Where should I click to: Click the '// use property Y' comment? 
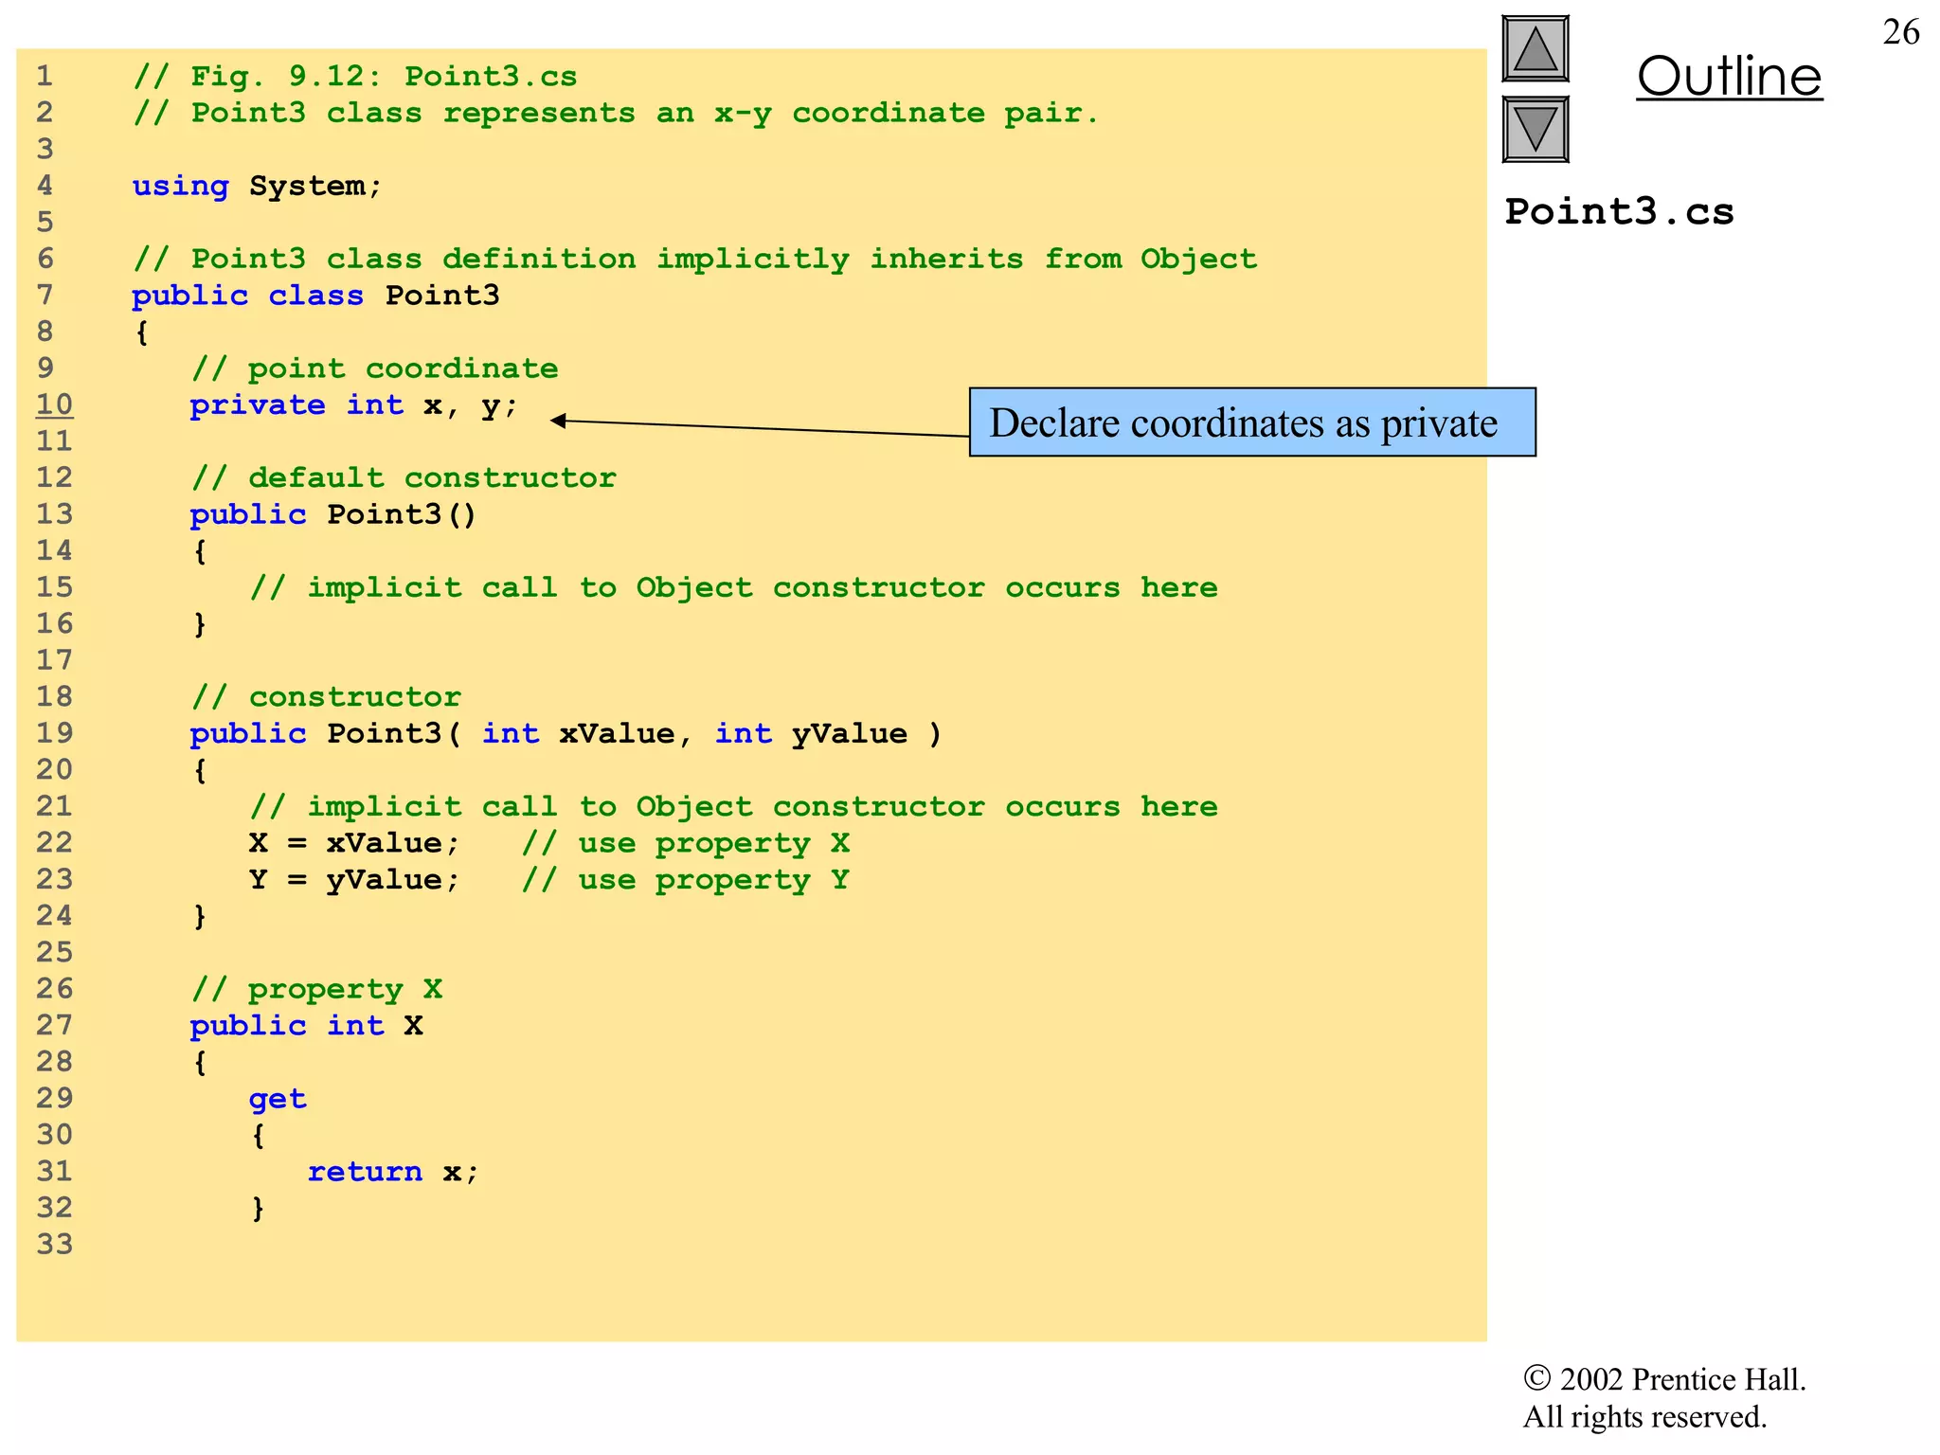pyautogui.click(x=685, y=880)
